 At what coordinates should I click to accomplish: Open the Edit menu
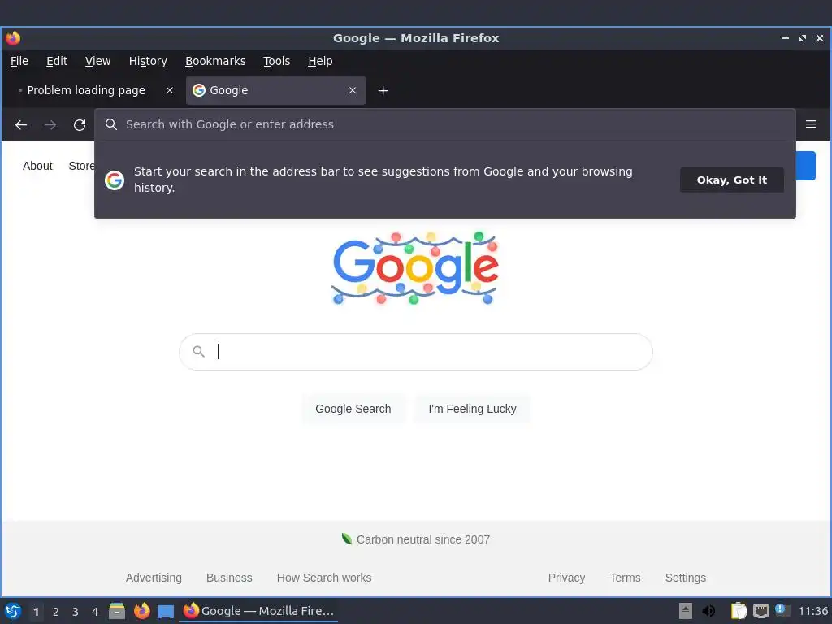[57, 61]
